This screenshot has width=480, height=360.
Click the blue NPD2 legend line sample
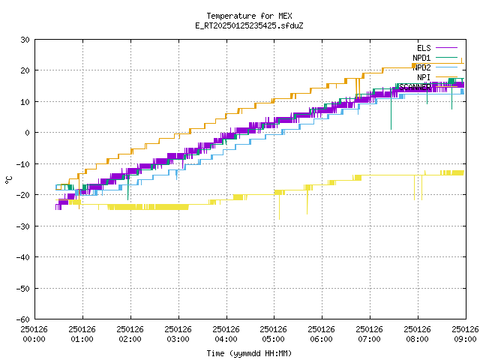point(446,67)
